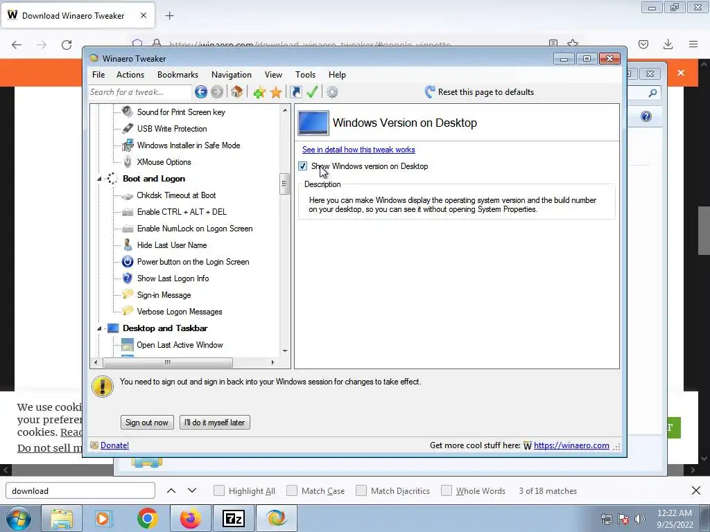Click the volume speaker tray icon
710x532 pixels.
click(x=640, y=518)
